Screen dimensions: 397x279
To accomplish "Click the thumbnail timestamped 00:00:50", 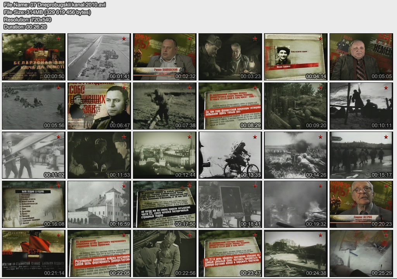I will pyautogui.click(x=33, y=56).
